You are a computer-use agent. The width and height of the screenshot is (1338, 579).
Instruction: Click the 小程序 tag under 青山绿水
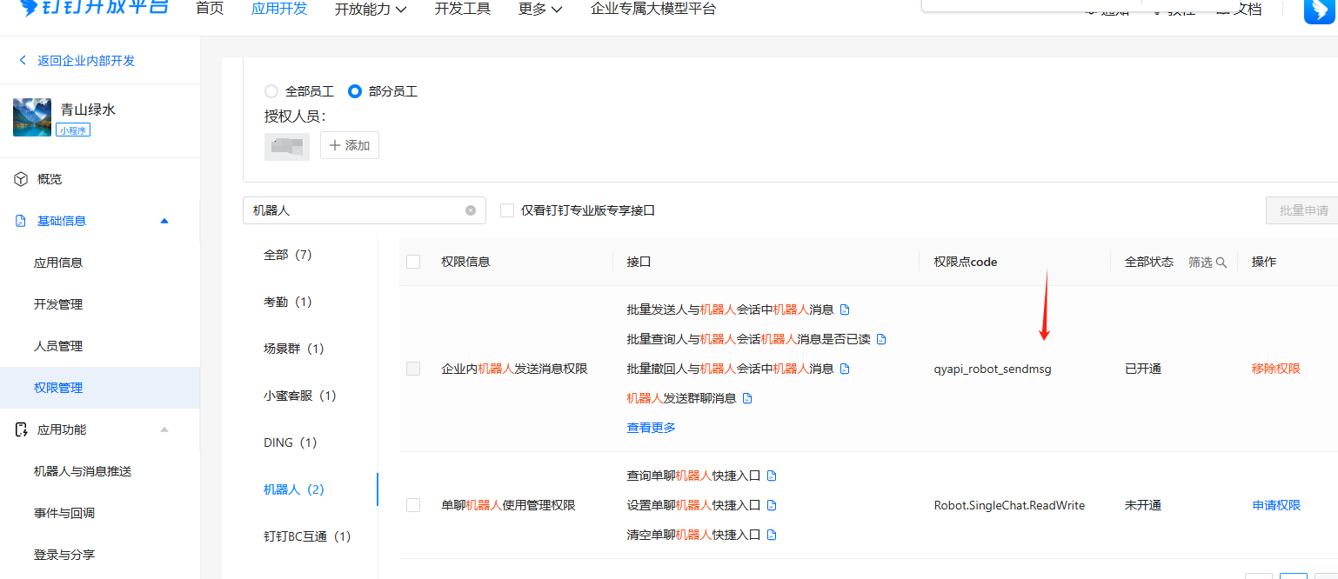pyautogui.click(x=73, y=130)
